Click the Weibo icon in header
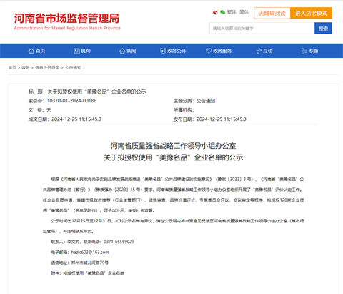 (215, 12)
